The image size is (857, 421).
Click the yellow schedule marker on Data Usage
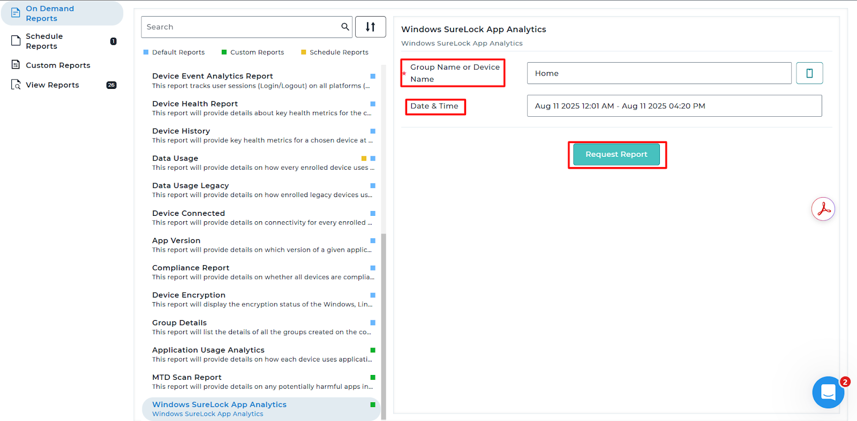(364, 159)
